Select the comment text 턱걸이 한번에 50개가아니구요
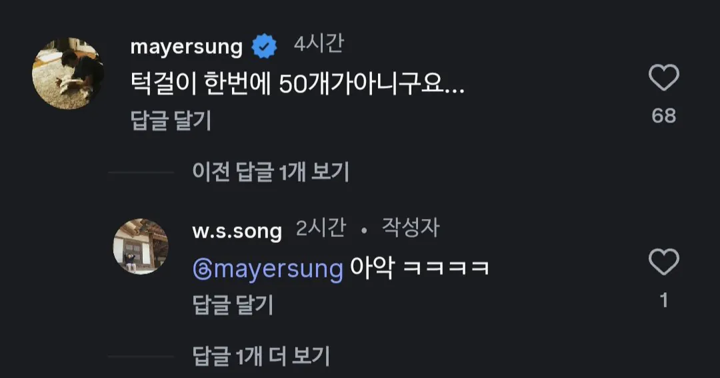720x378 pixels. (297, 84)
